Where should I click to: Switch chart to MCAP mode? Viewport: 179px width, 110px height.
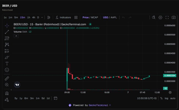[95, 17]
